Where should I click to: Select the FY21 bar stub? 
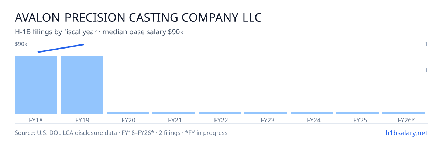coord(174,113)
